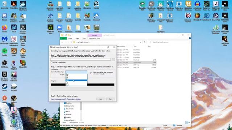Open the Convert all files of type dropdown
This screenshot has width=232, height=130.
click(76, 72)
